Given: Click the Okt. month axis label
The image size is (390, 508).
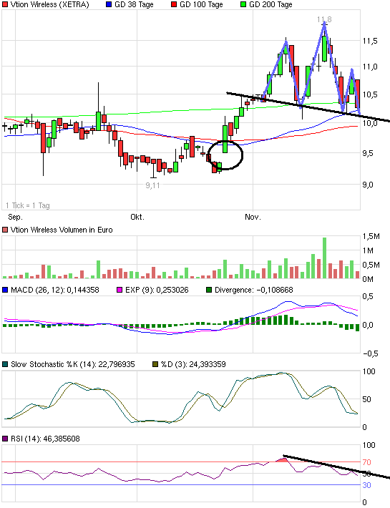Looking at the screenshot, I should 137,217.
